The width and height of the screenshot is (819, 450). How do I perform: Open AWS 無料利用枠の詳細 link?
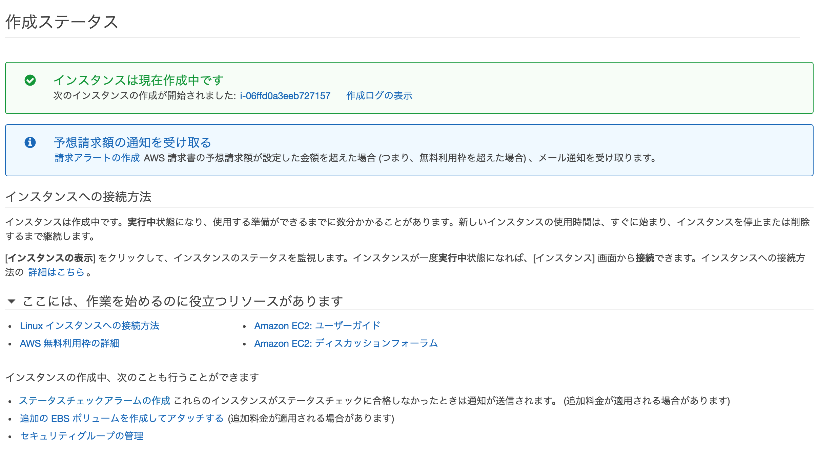[x=69, y=343]
